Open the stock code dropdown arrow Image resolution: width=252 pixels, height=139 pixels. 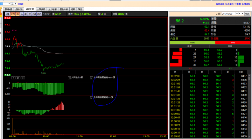click(x=9, y=4)
